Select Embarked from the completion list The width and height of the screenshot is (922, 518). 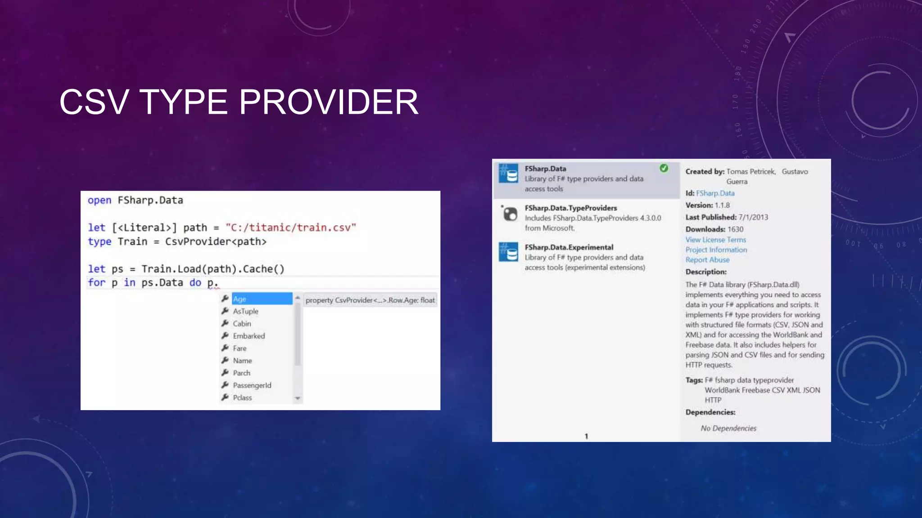tap(249, 336)
